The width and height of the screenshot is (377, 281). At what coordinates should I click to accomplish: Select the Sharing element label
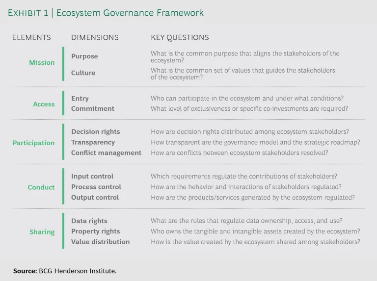(x=42, y=232)
